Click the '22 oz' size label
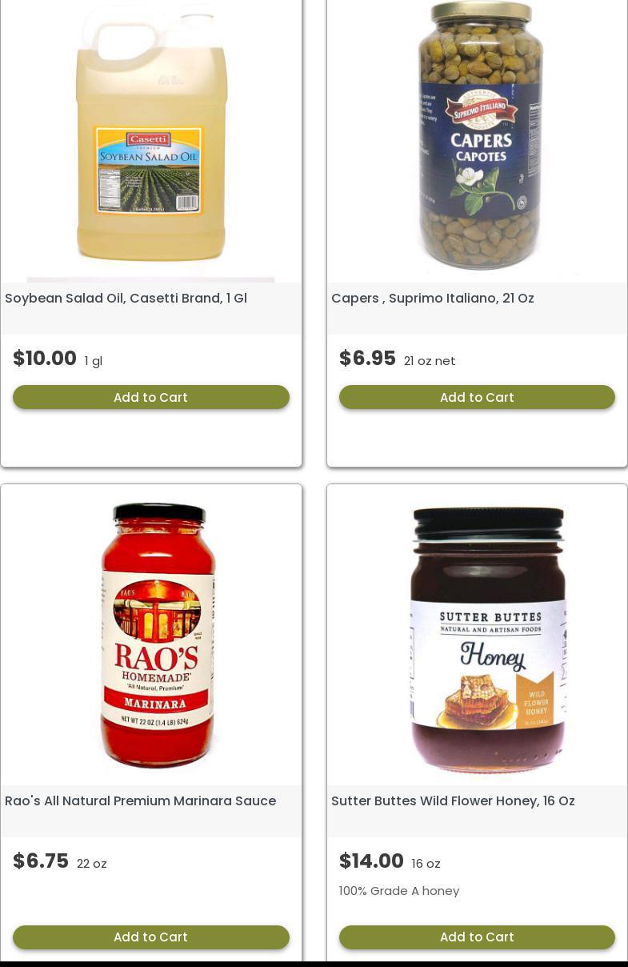The width and height of the screenshot is (628, 967). click(x=92, y=864)
